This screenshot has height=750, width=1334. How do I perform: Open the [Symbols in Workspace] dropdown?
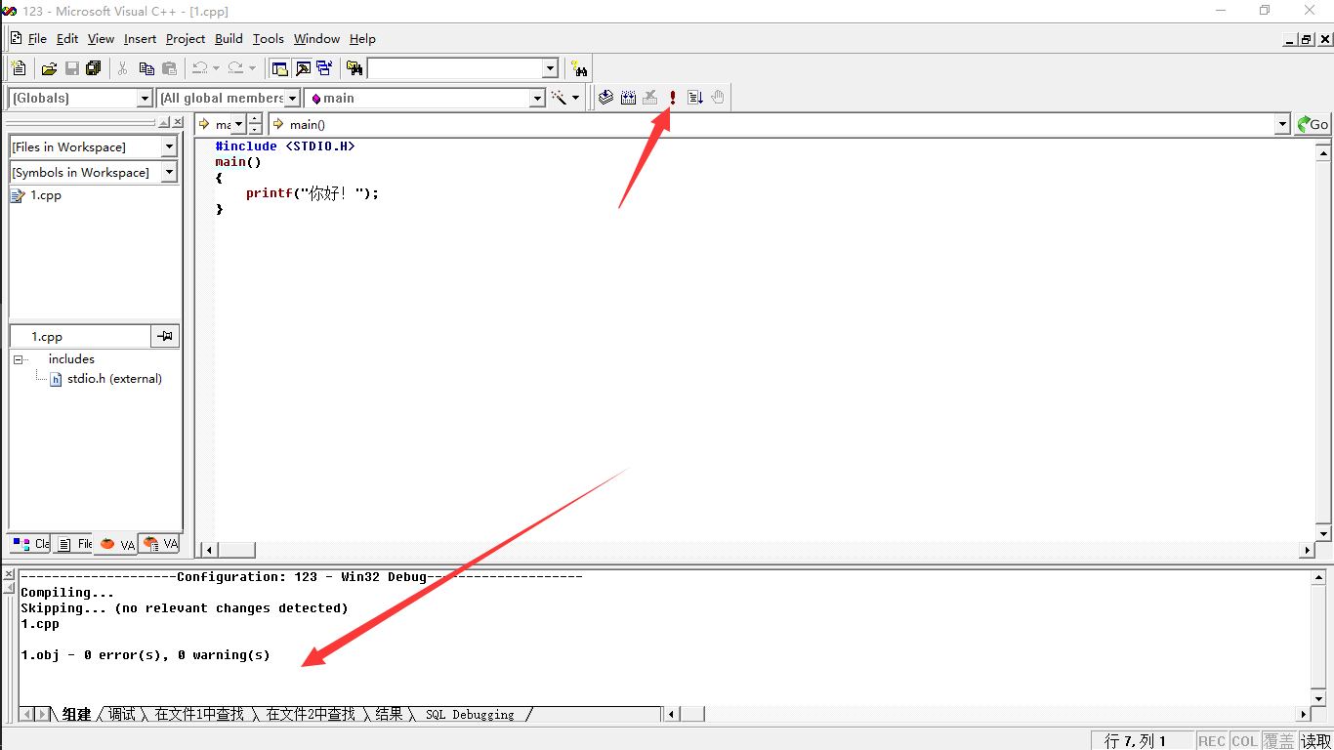pyautogui.click(x=169, y=172)
